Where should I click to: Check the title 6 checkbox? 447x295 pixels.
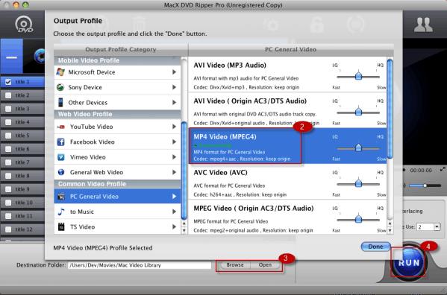[x=8, y=149]
